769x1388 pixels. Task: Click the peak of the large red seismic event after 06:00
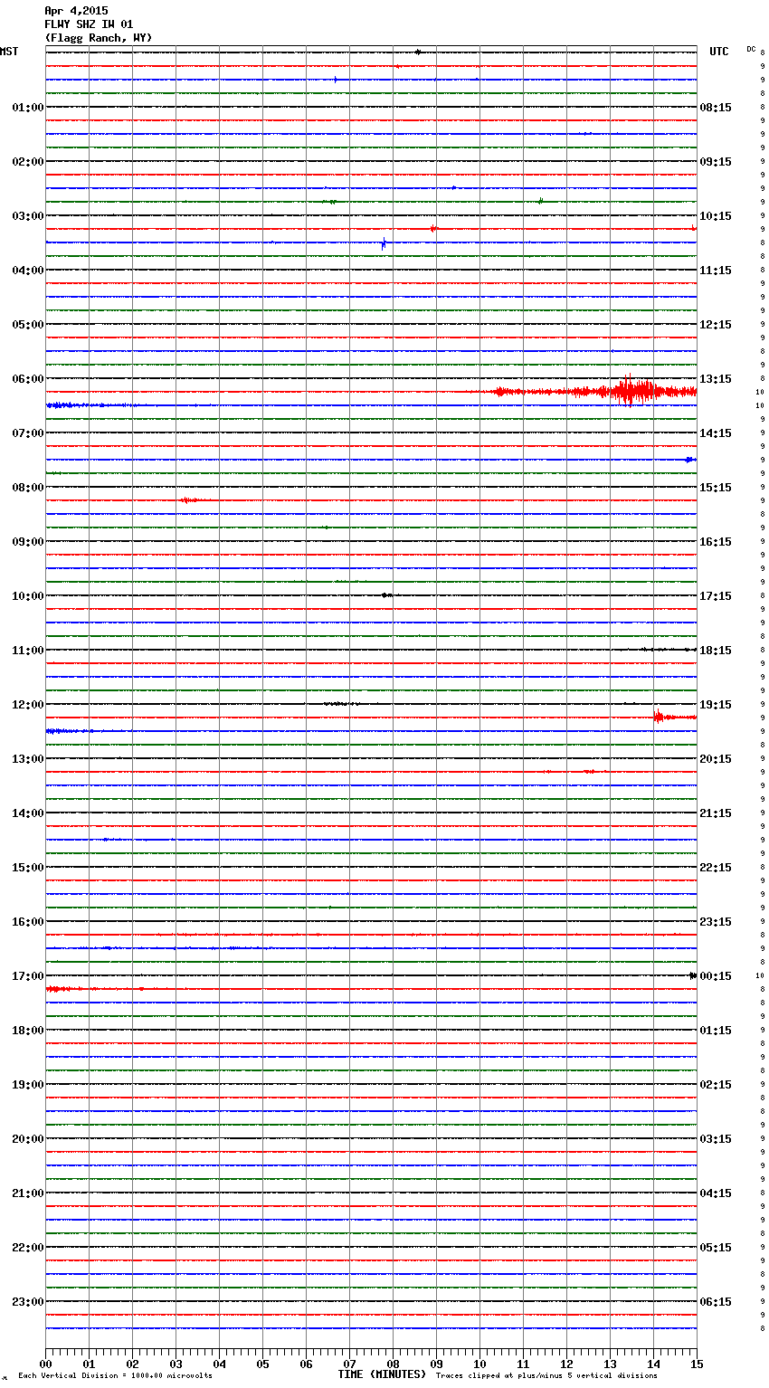tap(630, 390)
